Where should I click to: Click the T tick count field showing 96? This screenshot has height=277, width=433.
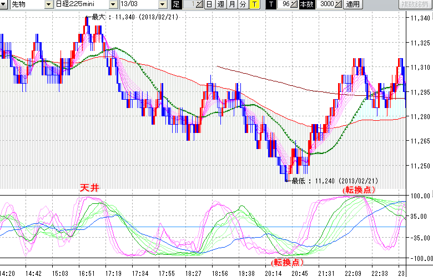[x=284, y=4]
